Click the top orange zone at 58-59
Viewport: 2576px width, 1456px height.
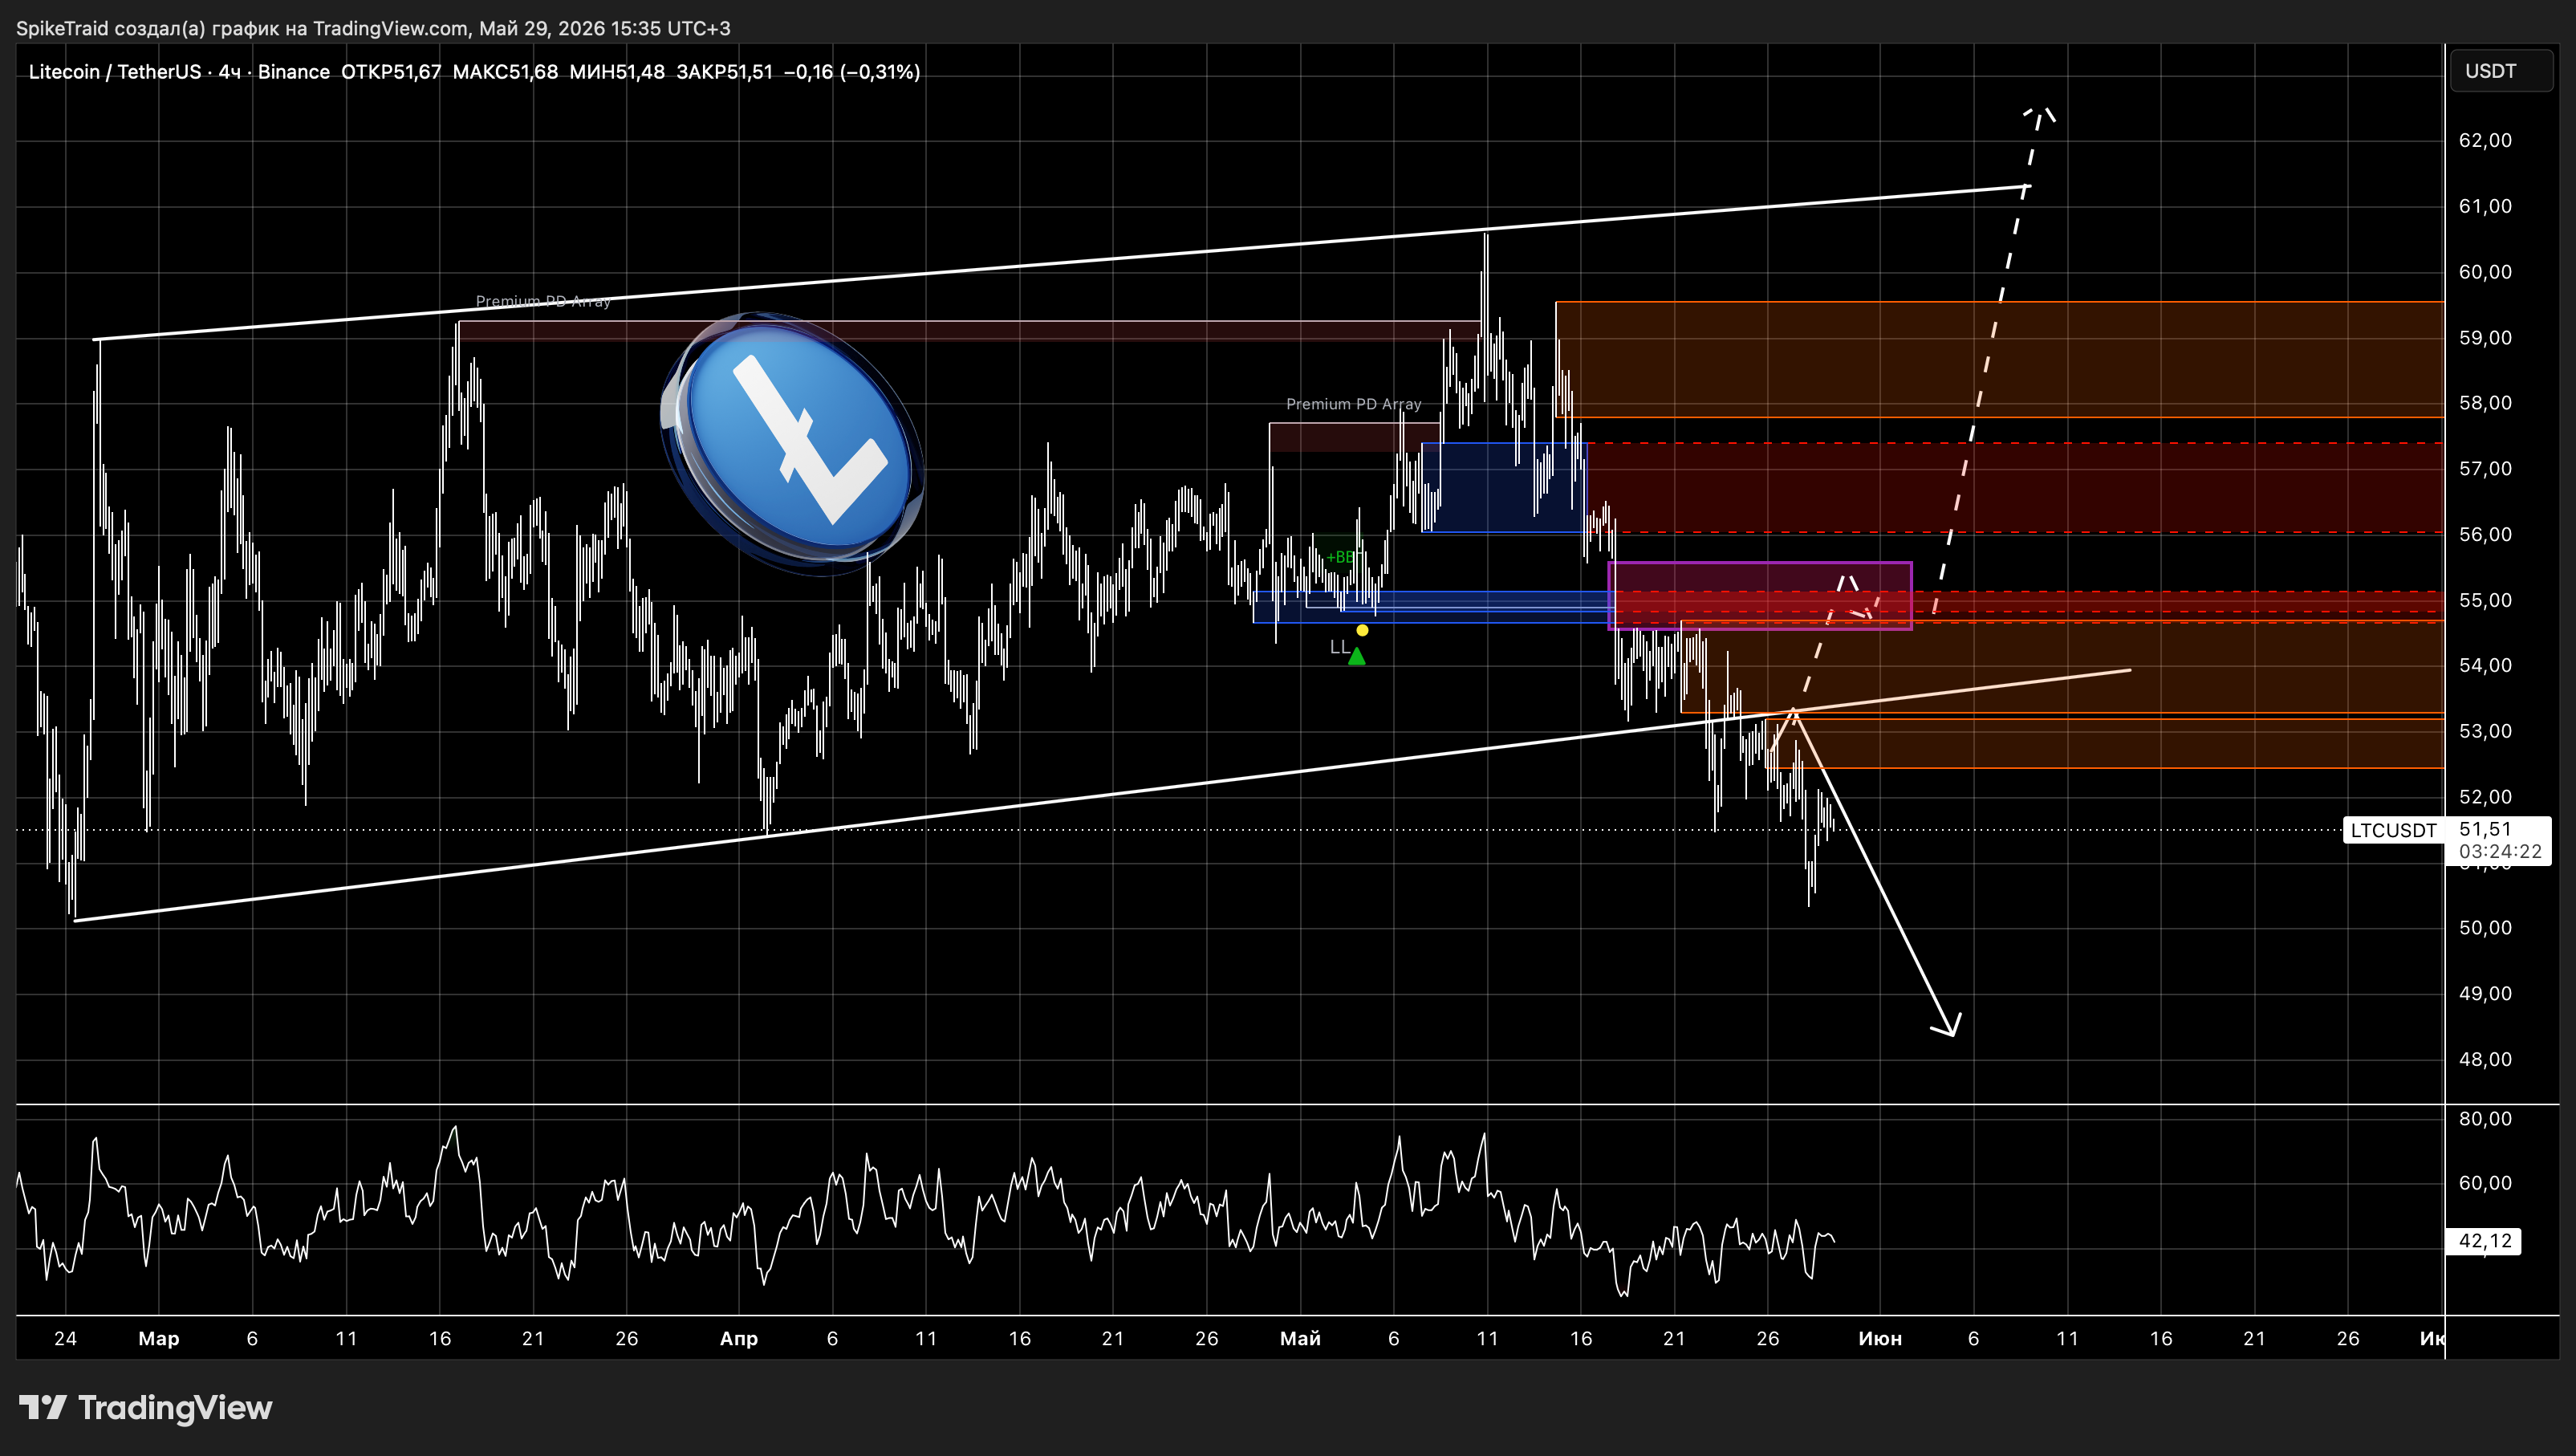tap(2000, 359)
